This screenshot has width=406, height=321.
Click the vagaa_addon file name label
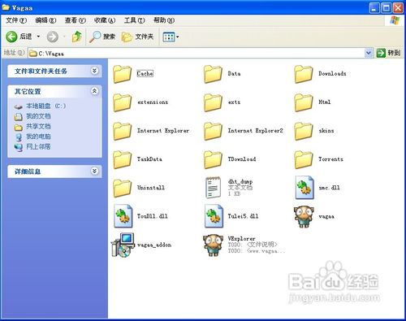pyautogui.click(x=154, y=245)
